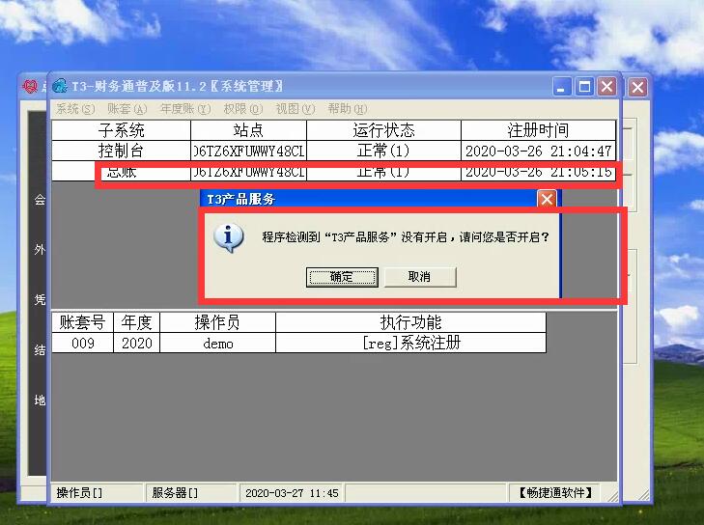This screenshot has width=704, height=525.
Task: Click status bar date 2020-03-27 11:45
Action: pyautogui.click(x=292, y=493)
